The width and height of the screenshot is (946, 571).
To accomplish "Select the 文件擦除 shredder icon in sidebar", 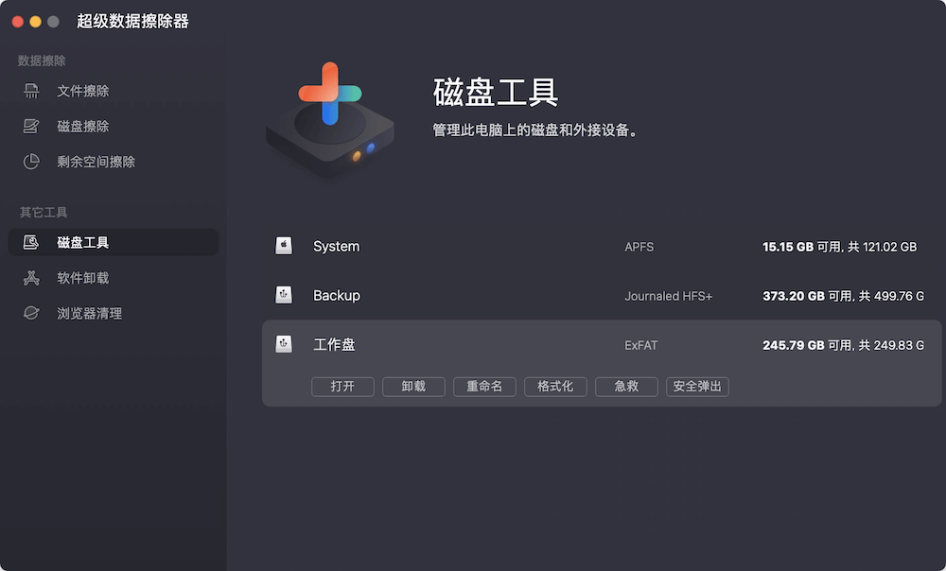I will coord(30,90).
